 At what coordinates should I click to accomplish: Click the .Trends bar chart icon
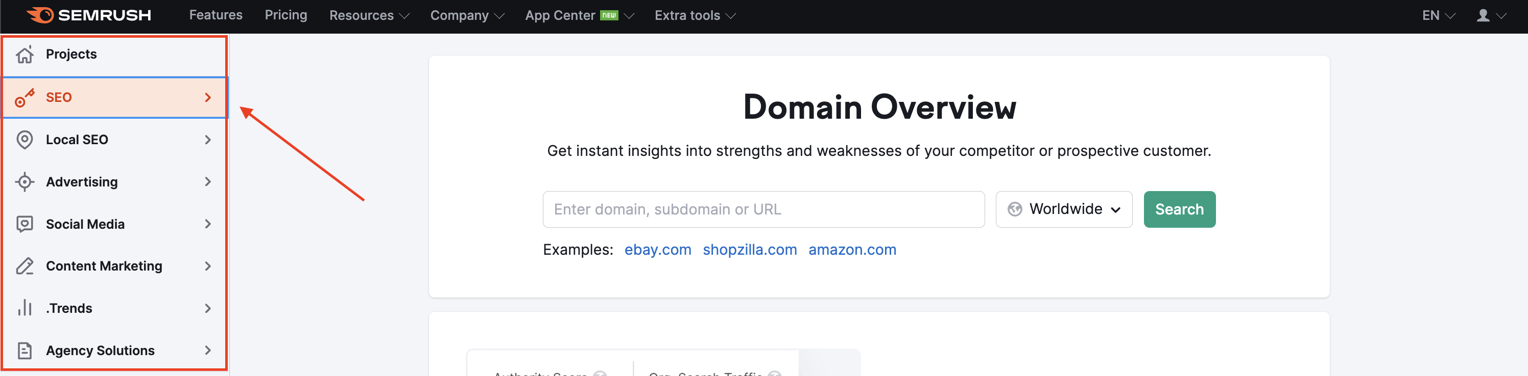25,308
